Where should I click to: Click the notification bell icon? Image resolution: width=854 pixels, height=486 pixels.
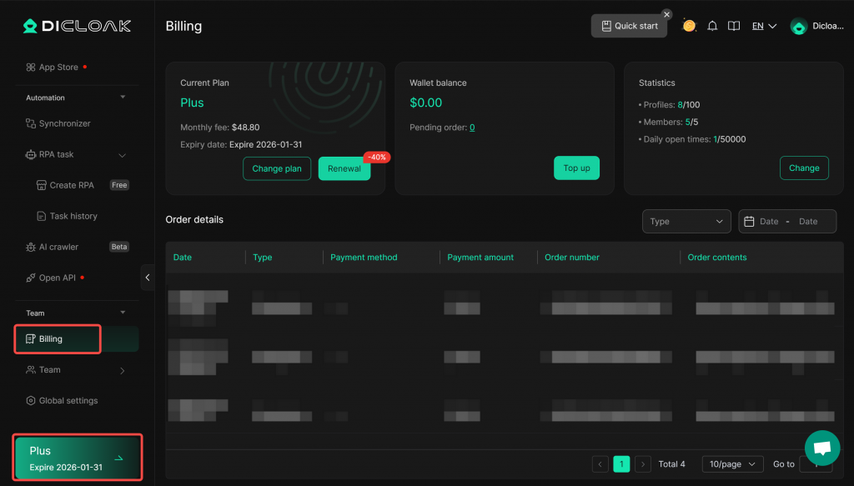[x=712, y=26]
